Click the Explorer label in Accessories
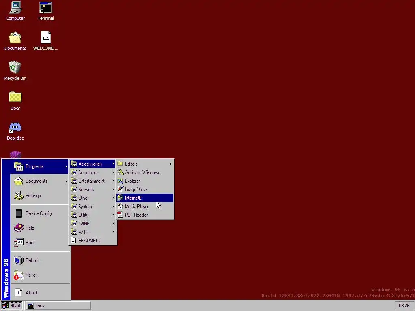415x311 pixels. pos(133,181)
